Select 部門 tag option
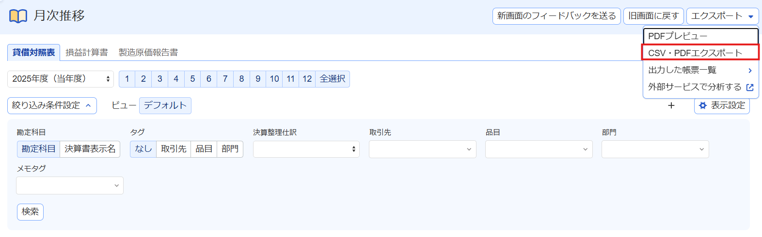This screenshot has height=237, width=762. [x=230, y=149]
